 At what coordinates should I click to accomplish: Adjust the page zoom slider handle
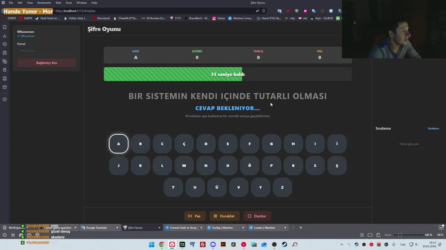click(400, 235)
